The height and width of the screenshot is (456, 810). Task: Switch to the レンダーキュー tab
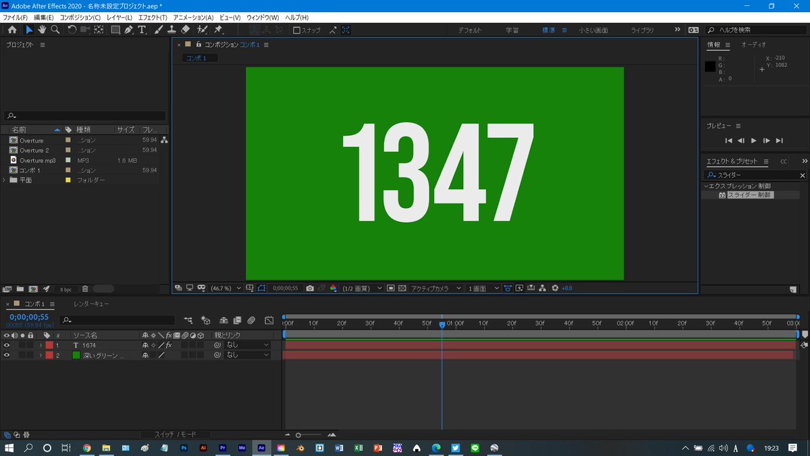(x=91, y=304)
